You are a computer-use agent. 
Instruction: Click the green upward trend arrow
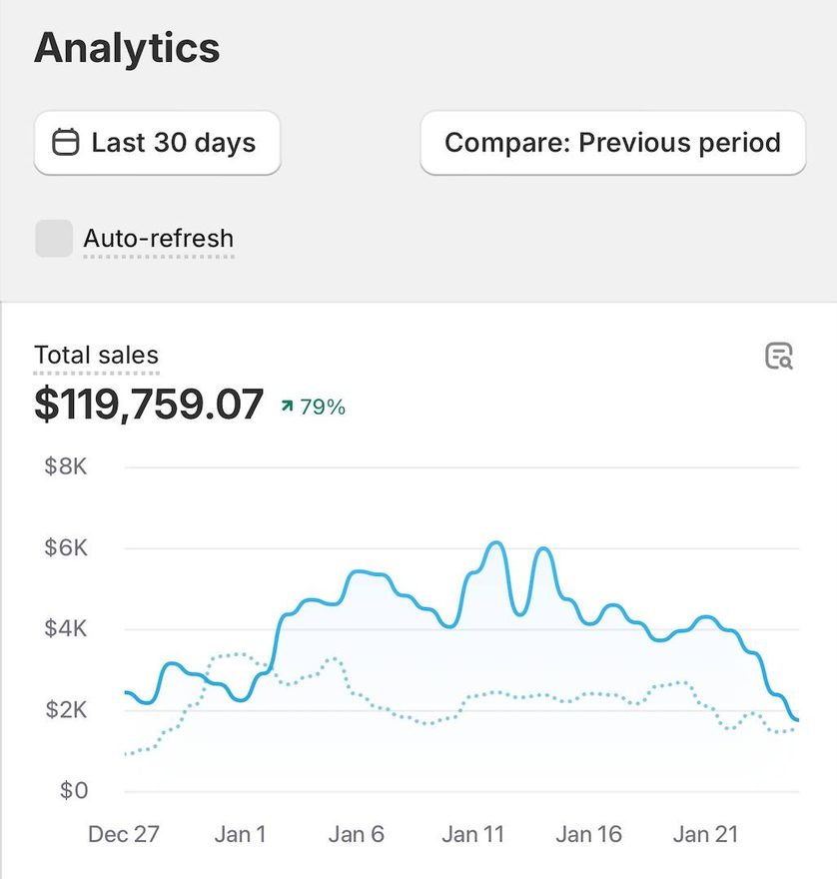pyautogui.click(x=287, y=406)
